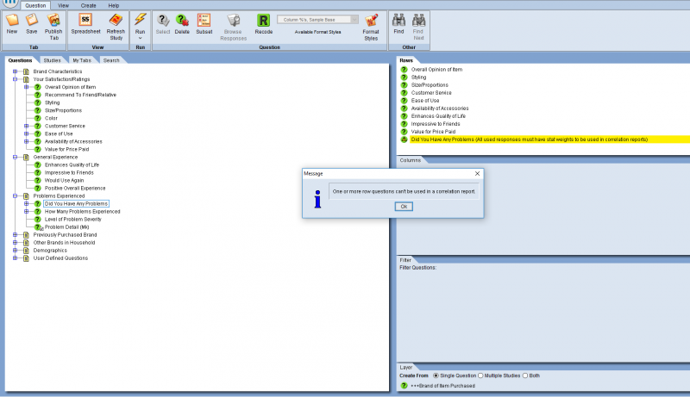The width and height of the screenshot is (690, 397).
Task: Switch to the My Tabs tab
Action: [82, 60]
